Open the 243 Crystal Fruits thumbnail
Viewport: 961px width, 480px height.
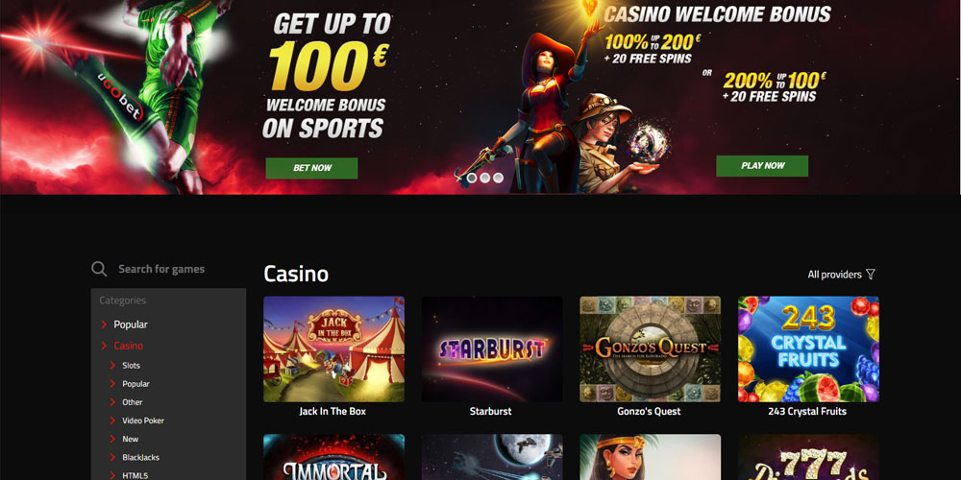click(808, 349)
